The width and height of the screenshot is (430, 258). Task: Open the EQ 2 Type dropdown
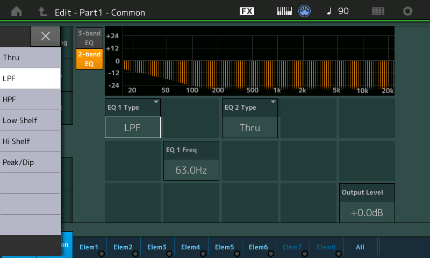click(250, 107)
